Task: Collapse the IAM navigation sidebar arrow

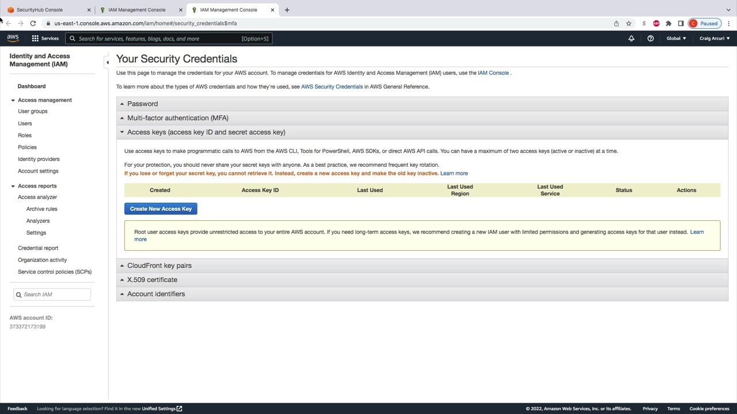Action: (x=107, y=63)
